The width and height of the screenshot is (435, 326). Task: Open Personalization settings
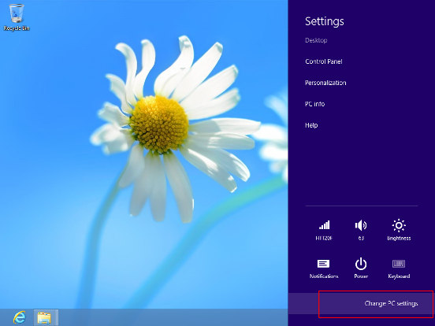[x=325, y=83]
